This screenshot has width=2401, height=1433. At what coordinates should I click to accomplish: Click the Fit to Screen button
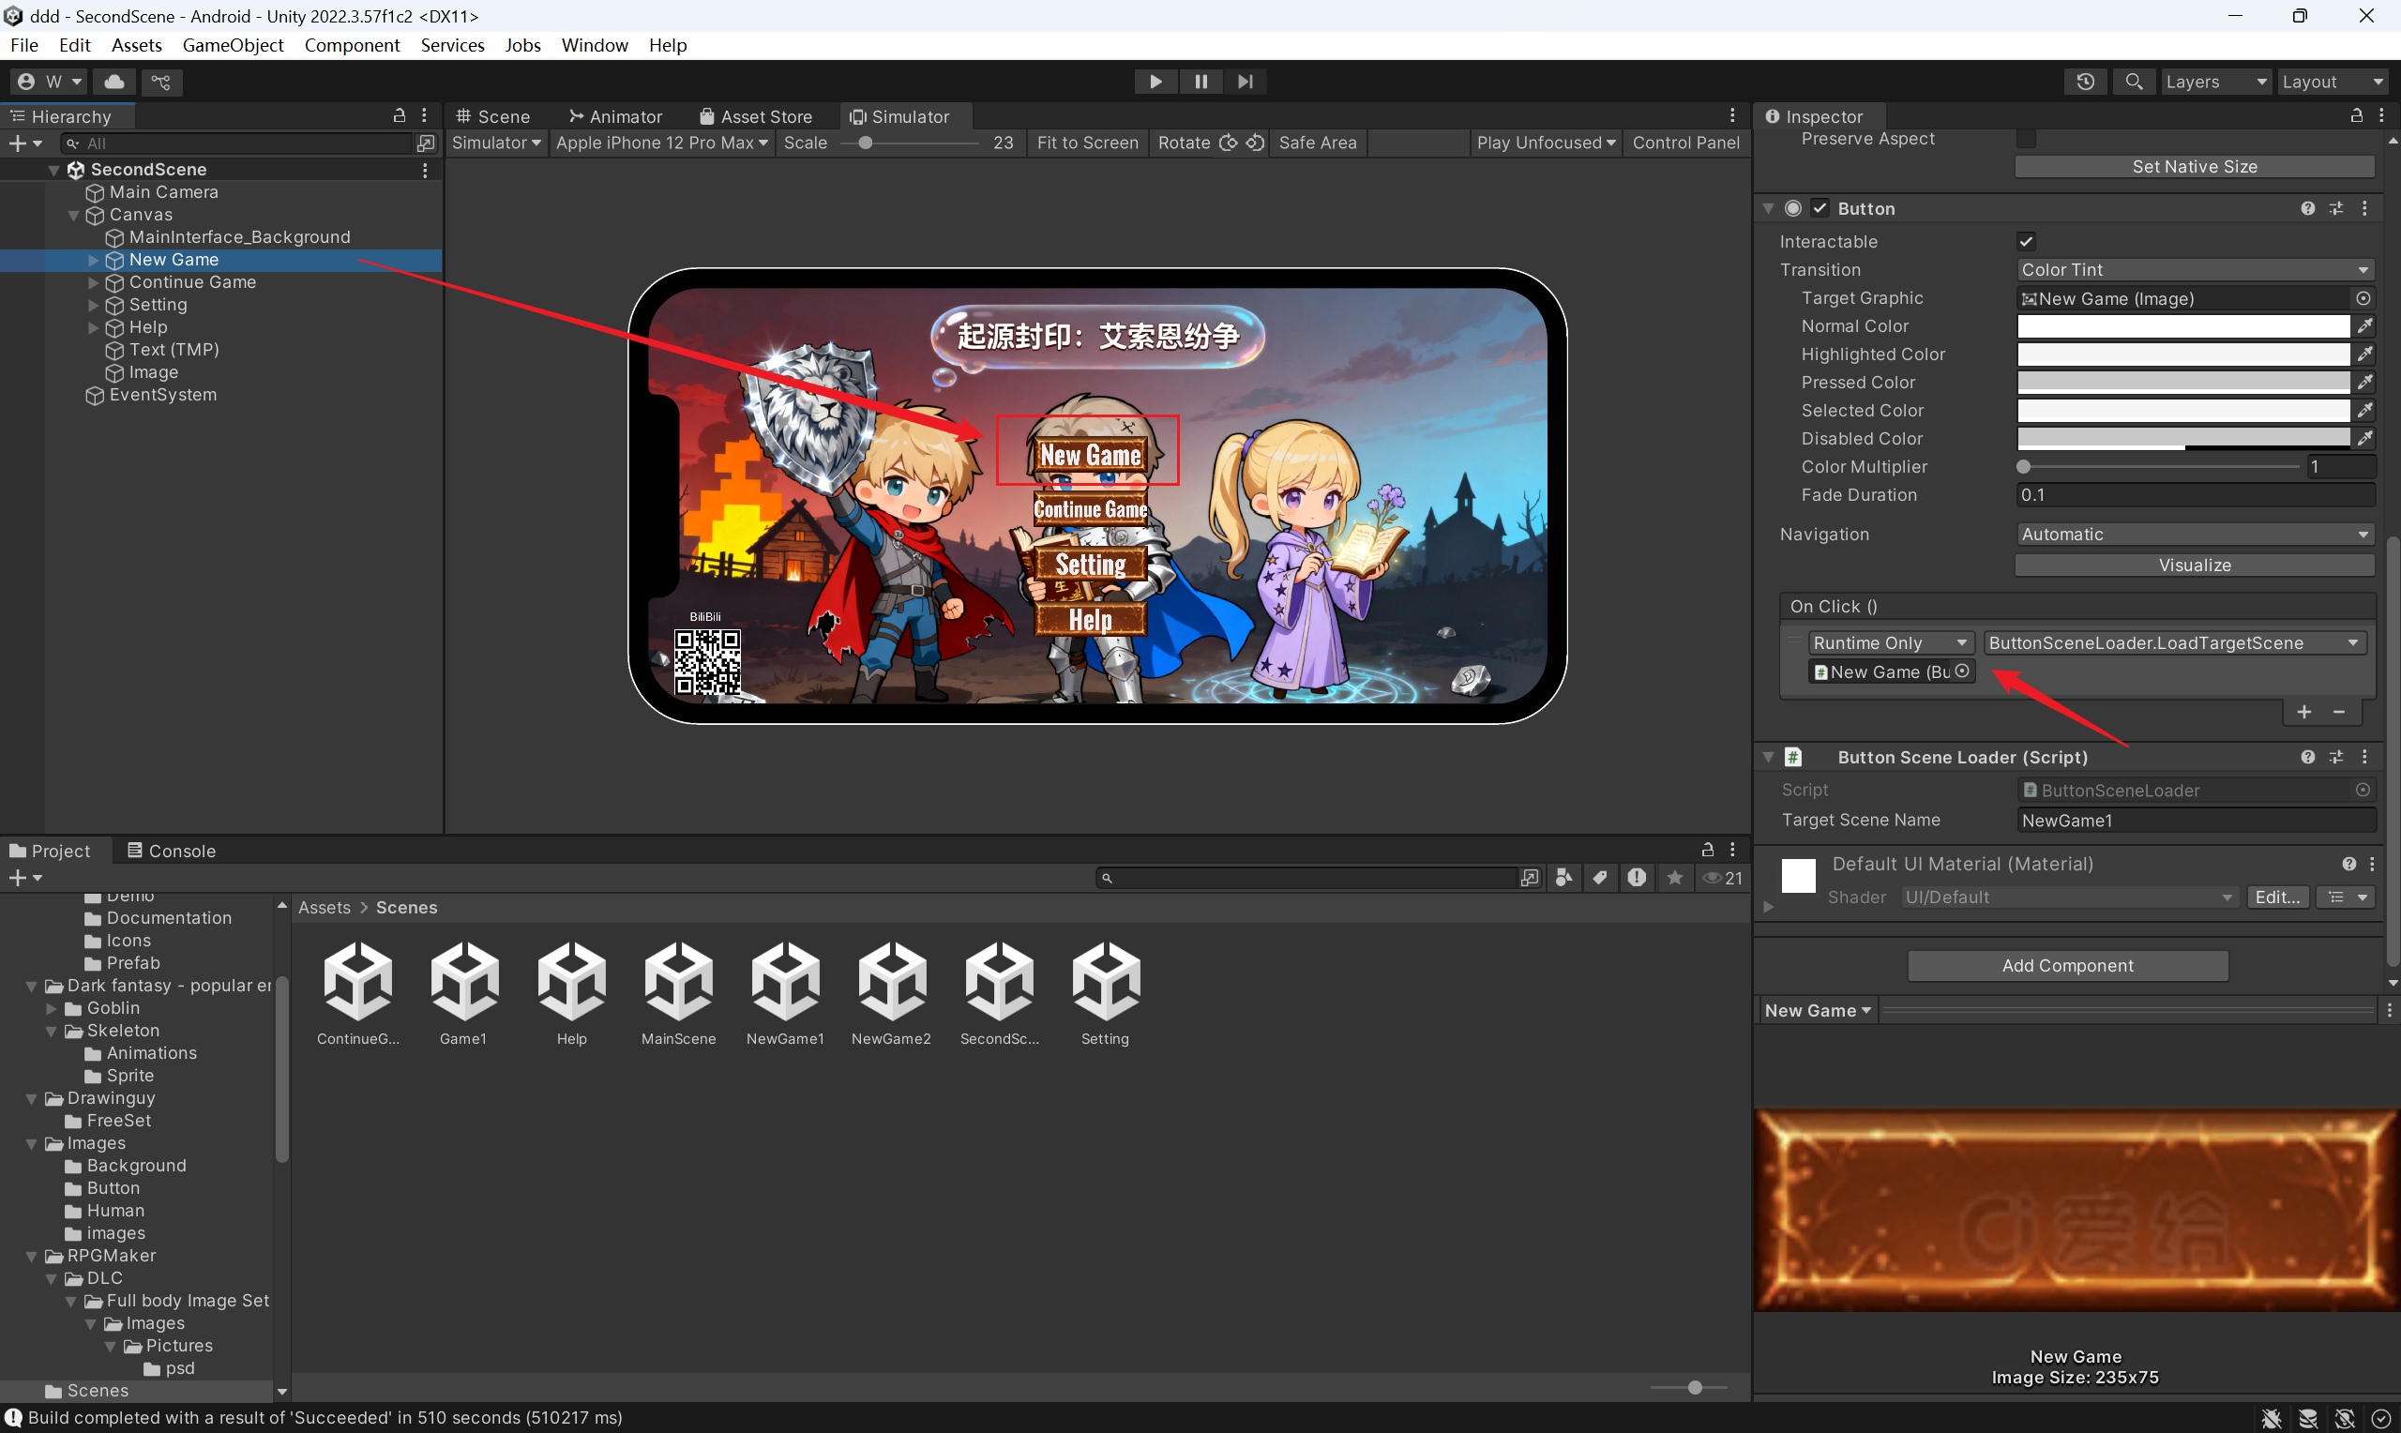[1087, 143]
